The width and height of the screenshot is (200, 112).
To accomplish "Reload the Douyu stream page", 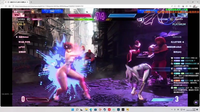I will point(6,6).
